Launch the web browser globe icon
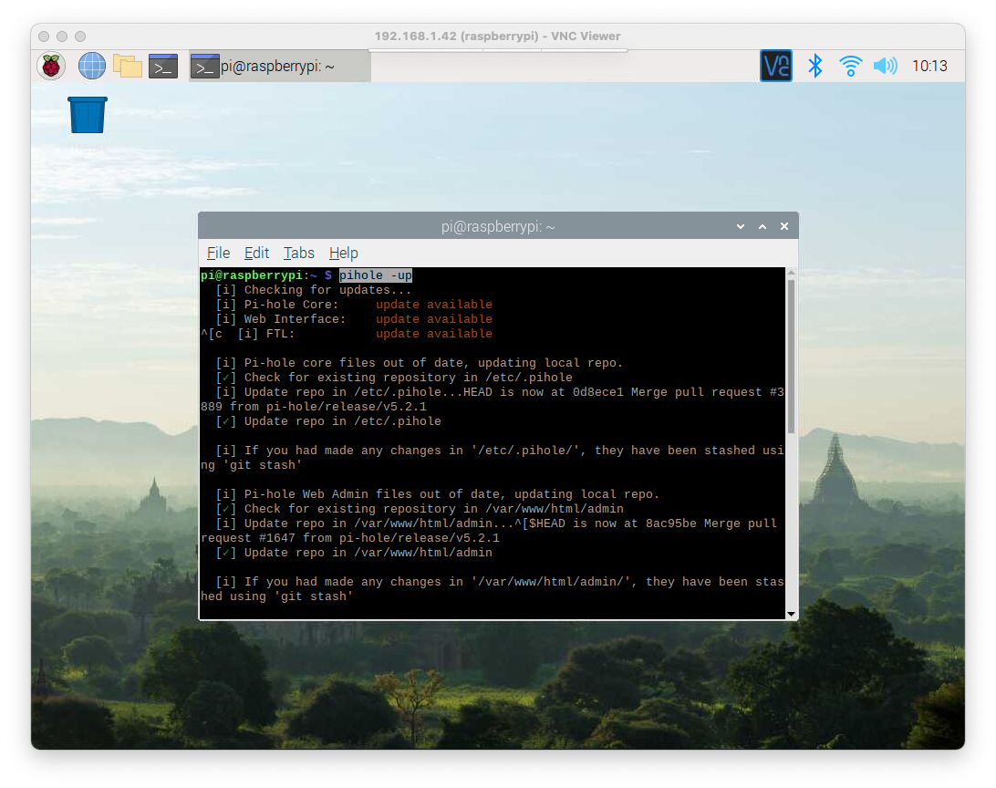 92,66
